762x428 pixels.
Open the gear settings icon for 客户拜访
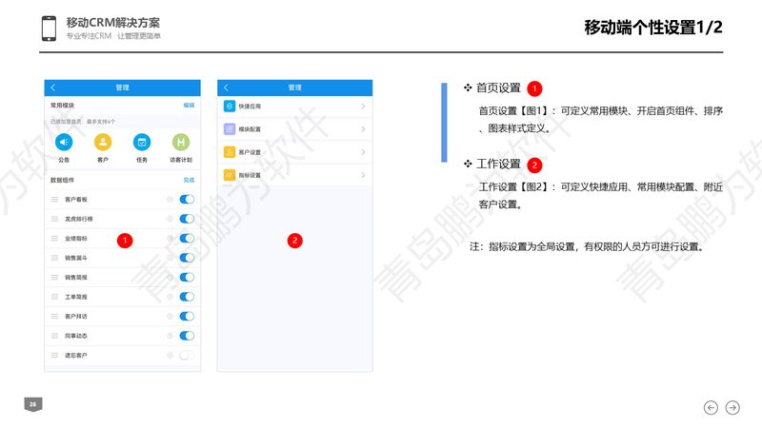(x=170, y=316)
